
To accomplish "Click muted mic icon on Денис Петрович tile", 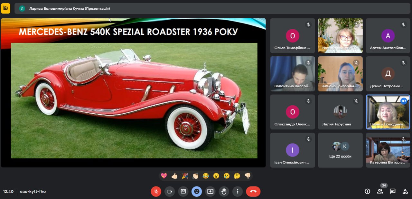I will click(404, 63).
